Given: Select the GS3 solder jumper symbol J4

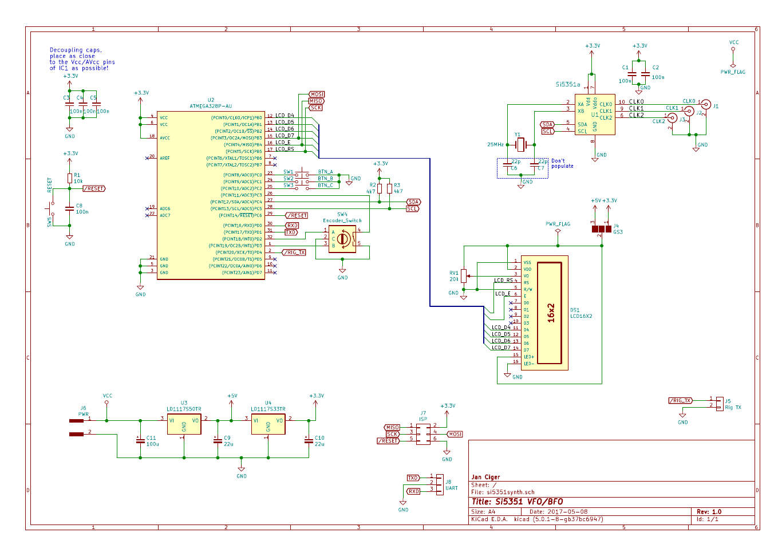Looking at the screenshot, I should (x=601, y=229).
